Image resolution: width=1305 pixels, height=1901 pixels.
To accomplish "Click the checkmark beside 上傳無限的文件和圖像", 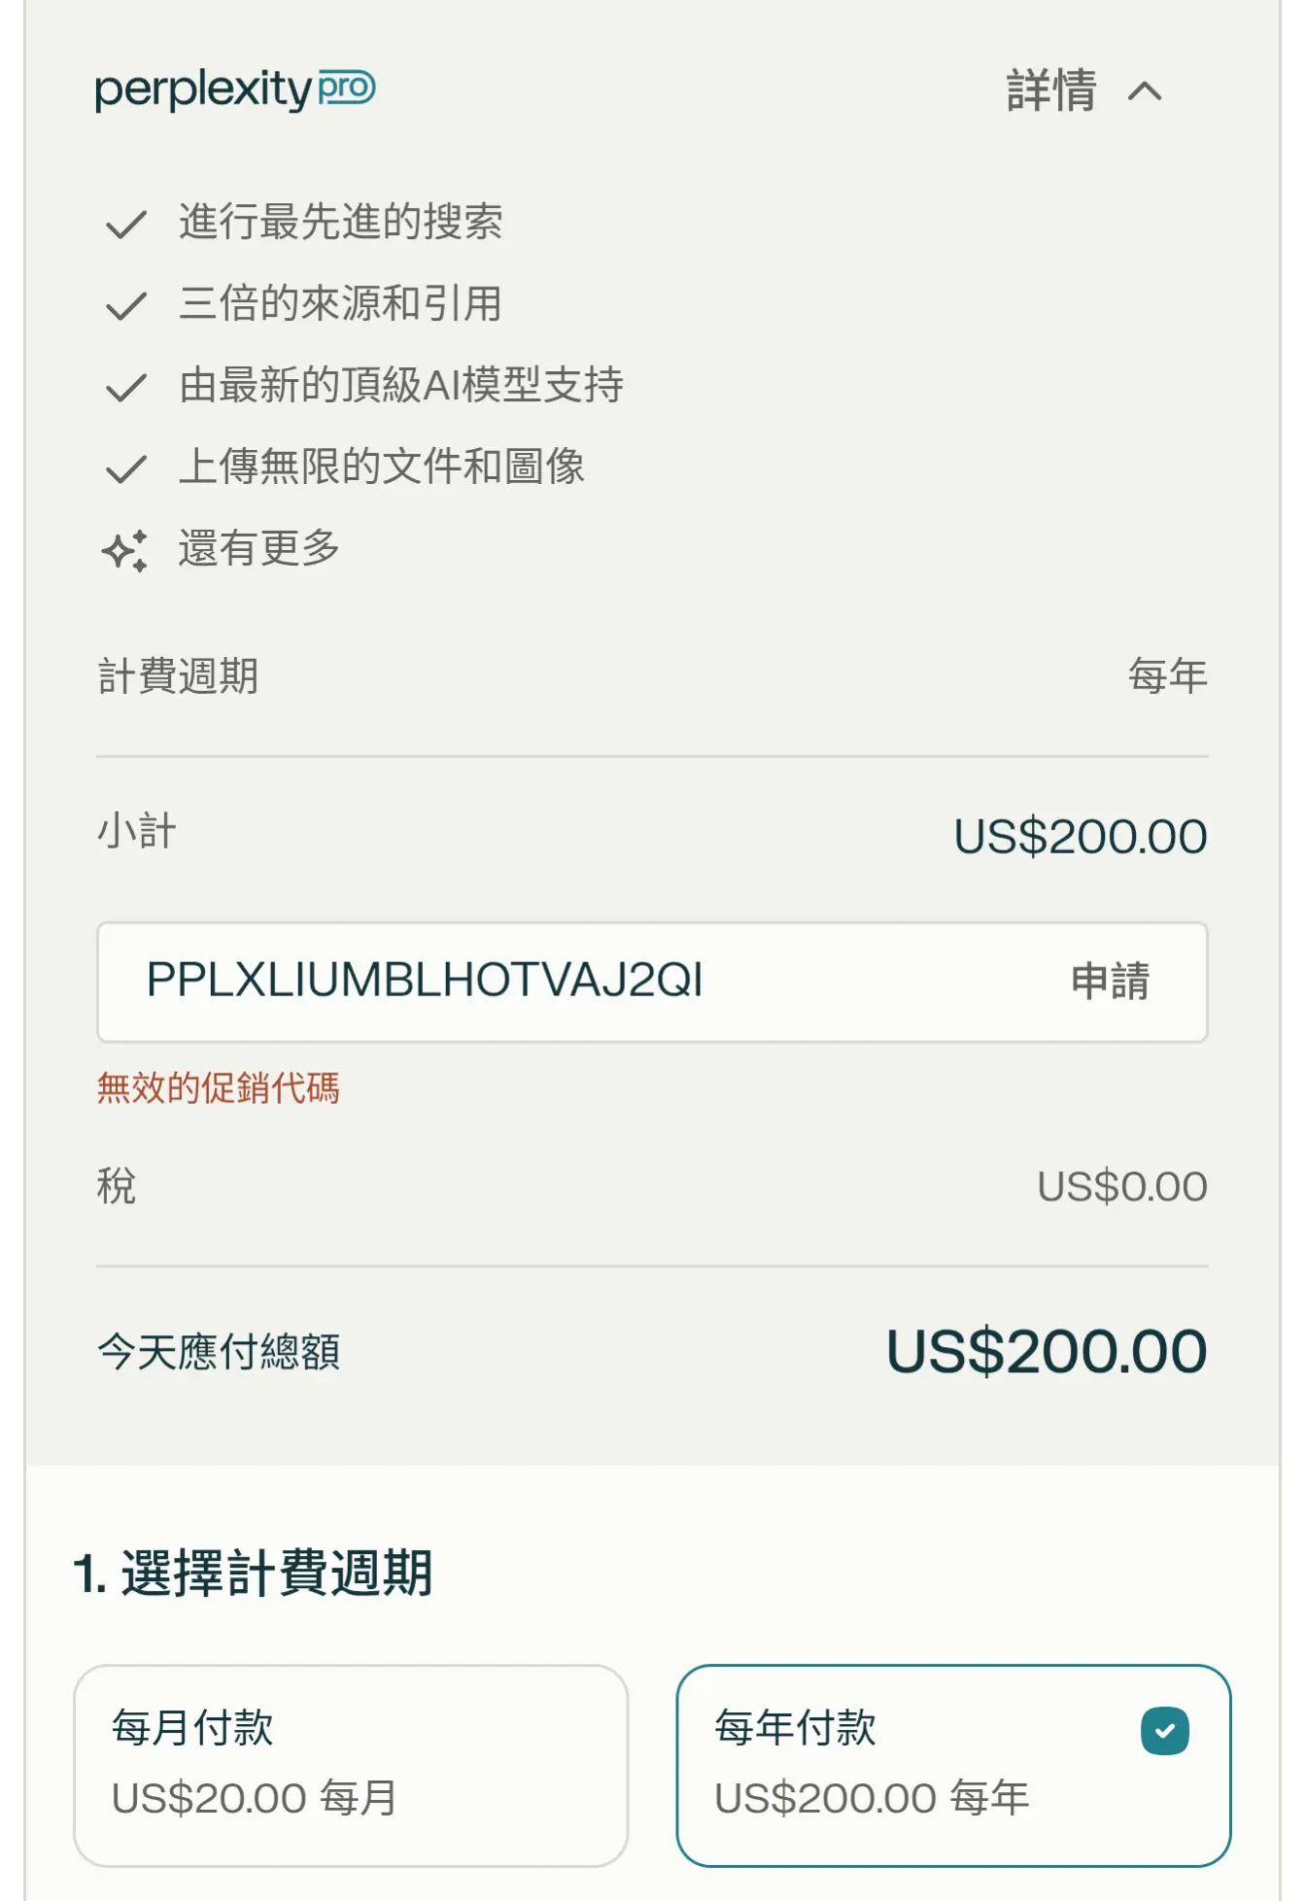I will (x=125, y=469).
